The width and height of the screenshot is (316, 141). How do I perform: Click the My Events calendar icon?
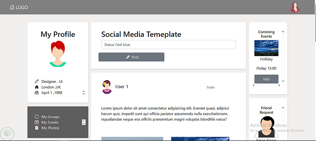[x=37, y=122]
